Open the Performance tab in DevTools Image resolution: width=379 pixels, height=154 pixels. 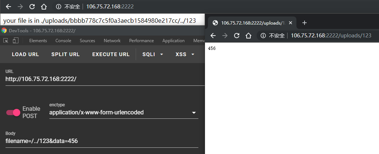pos(142,41)
